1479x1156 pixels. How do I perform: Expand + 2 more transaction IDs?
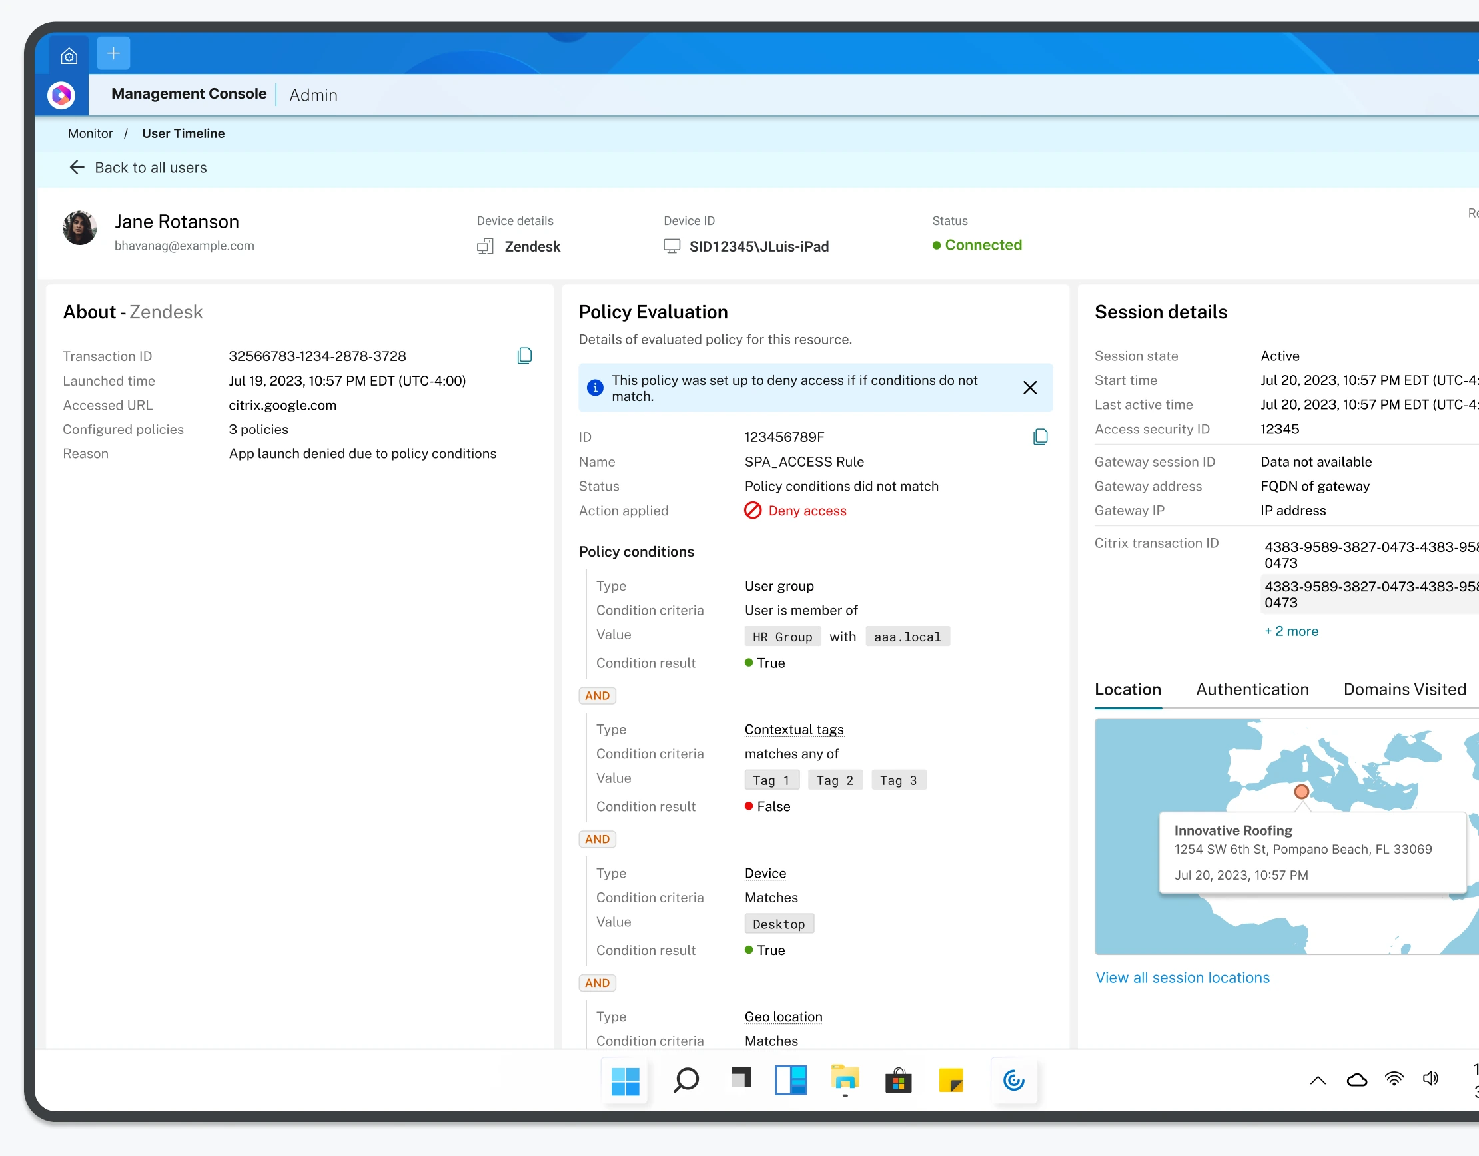1291,631
